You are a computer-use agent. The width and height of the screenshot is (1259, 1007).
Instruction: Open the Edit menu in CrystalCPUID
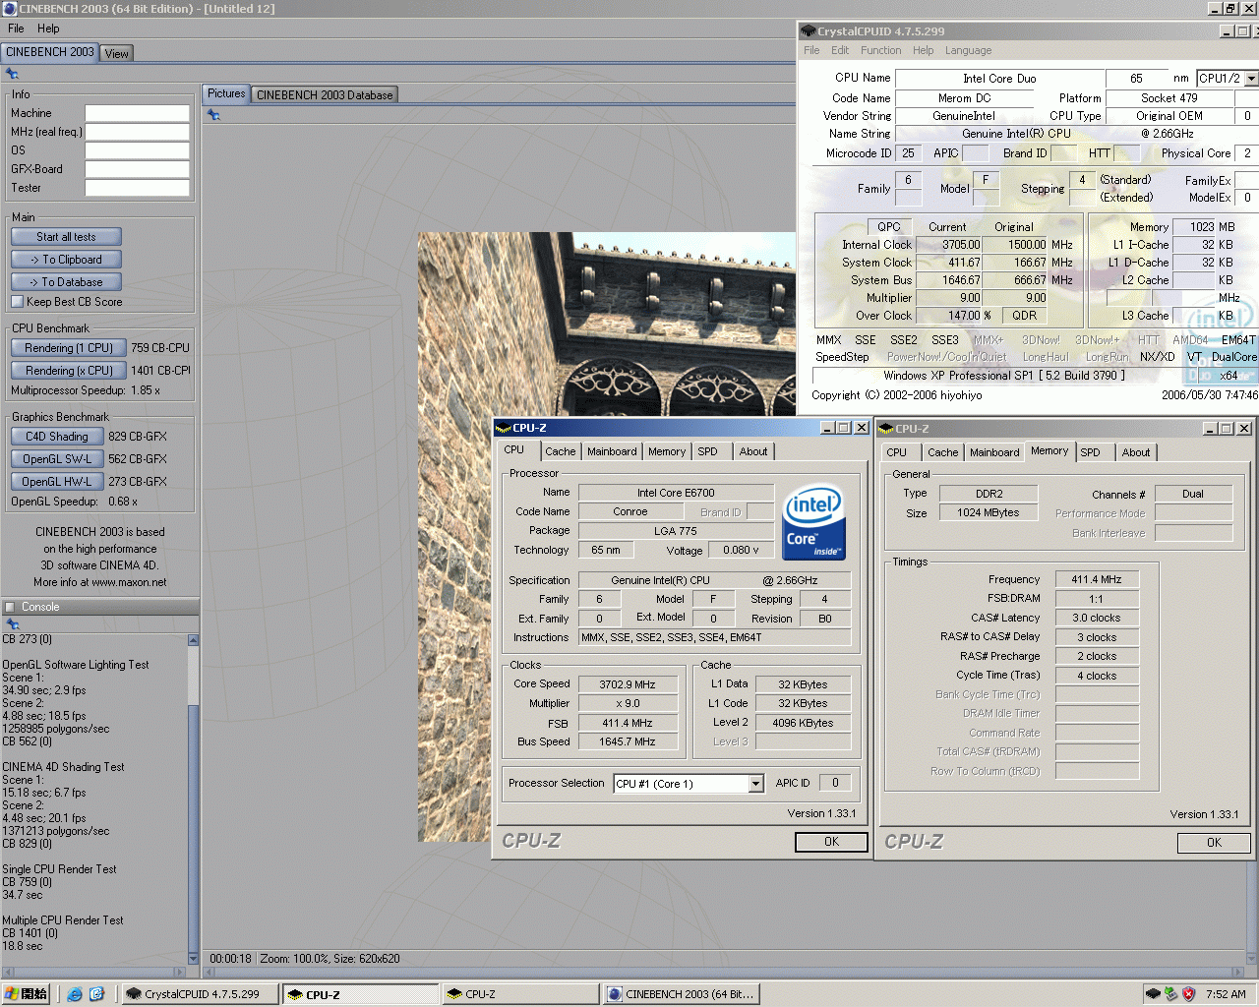[840, 50]
